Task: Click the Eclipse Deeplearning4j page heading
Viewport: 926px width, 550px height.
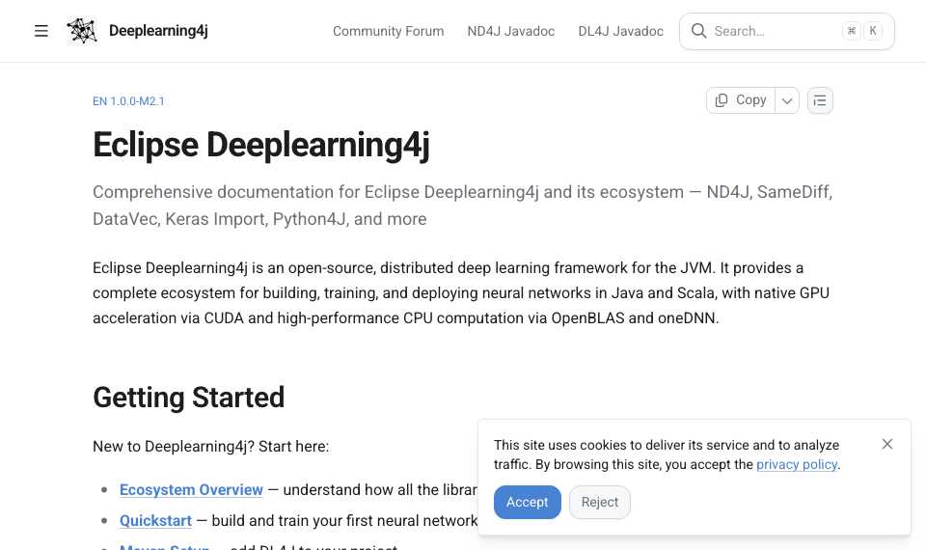Action: click(261, 146)
